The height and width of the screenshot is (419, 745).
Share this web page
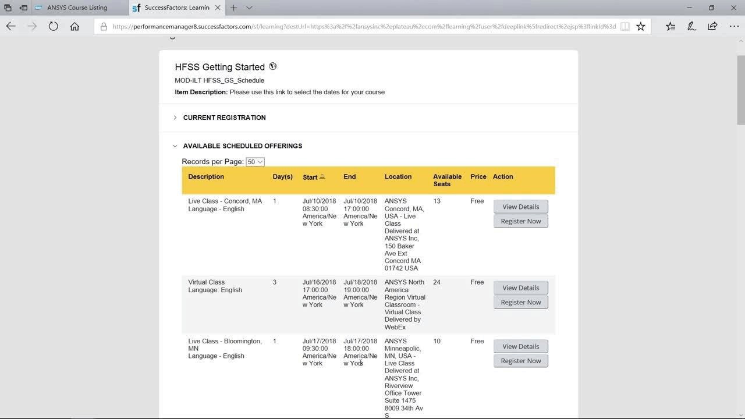point(712,26)
